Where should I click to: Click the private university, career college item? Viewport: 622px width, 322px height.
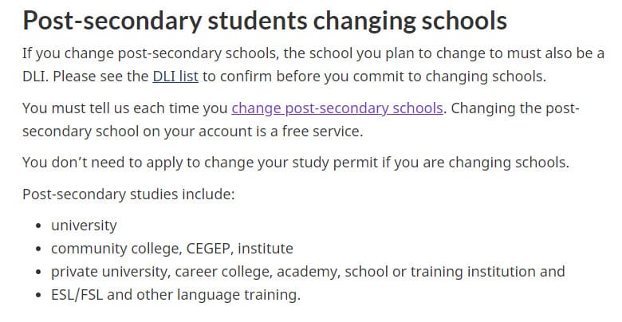[x=308, y=272]
